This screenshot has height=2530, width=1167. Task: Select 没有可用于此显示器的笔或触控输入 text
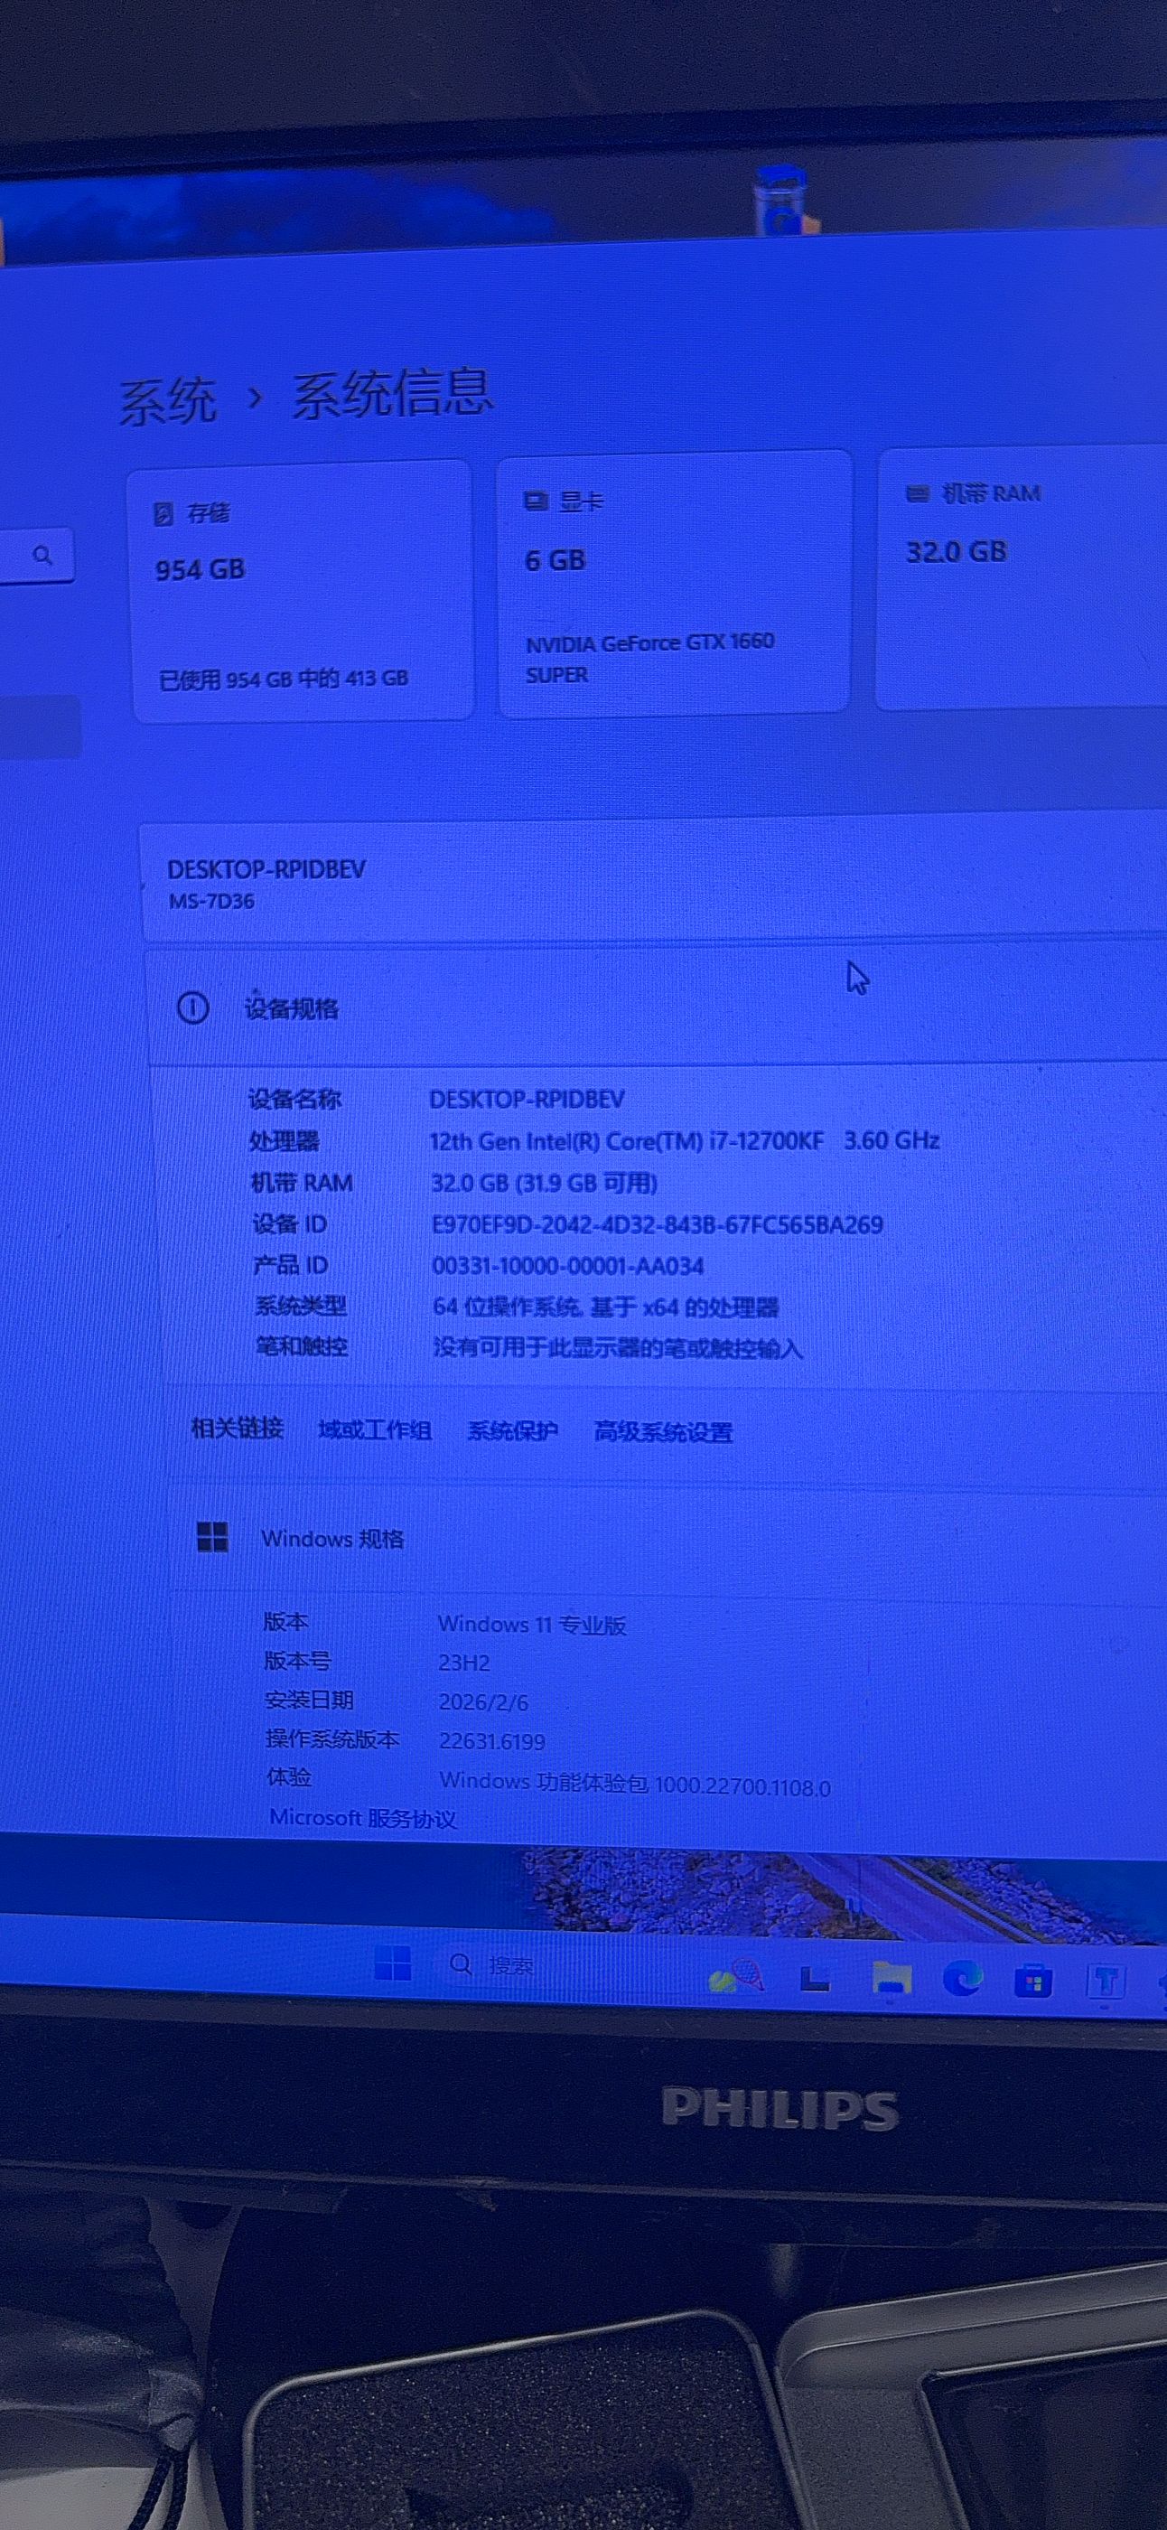point(619,1347)
